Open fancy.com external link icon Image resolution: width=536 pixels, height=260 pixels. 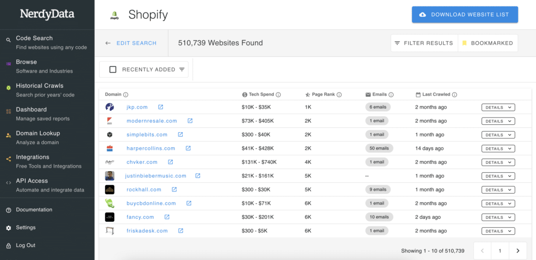tap(167, 217)
